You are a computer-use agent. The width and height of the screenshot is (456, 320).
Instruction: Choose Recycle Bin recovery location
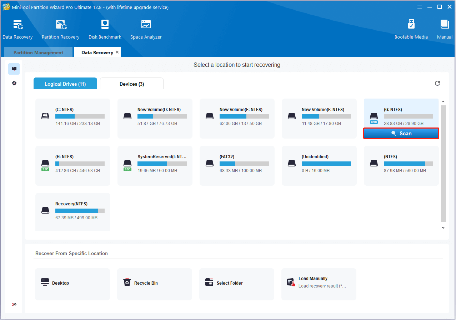[x=155, y=284]
